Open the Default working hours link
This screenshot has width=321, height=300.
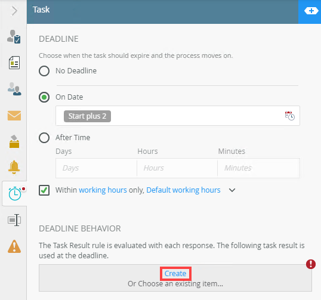183,190
